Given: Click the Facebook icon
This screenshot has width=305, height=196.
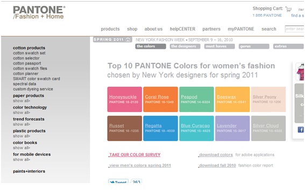Looking at the screenshot, I should 301,129.
